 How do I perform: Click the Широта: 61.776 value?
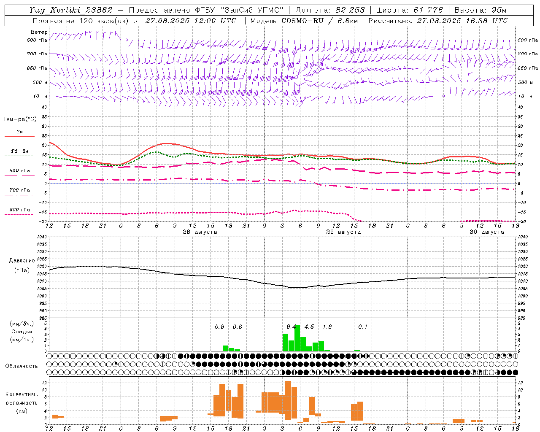coord(409,10)
